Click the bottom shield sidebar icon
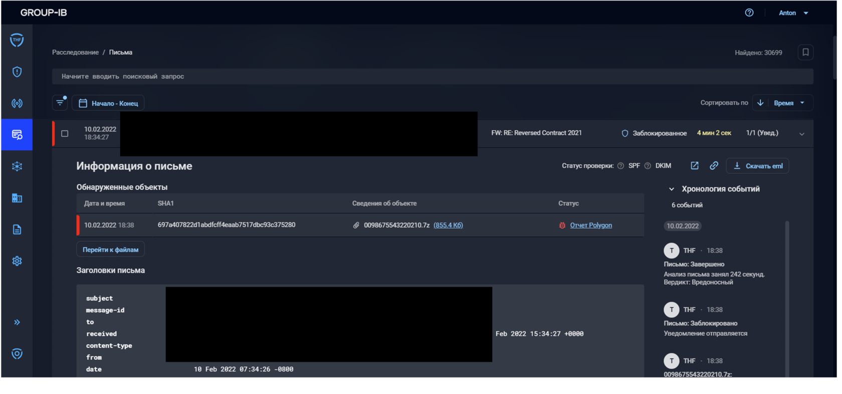 [x=17, y=354]
